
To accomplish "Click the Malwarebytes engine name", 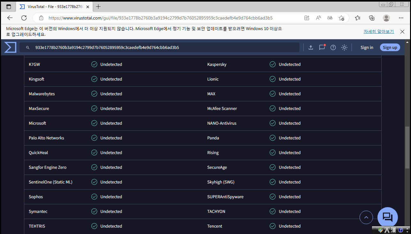I will [x=42, y=94].
